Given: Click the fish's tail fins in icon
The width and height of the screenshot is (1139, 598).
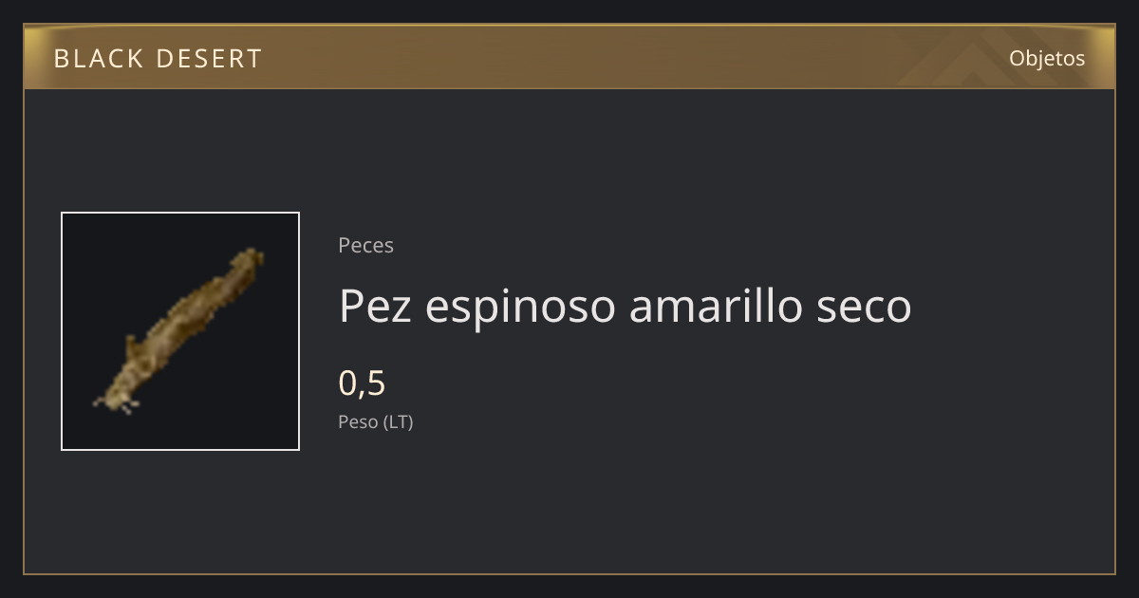Looking at the screenshot, I should 118,402.
